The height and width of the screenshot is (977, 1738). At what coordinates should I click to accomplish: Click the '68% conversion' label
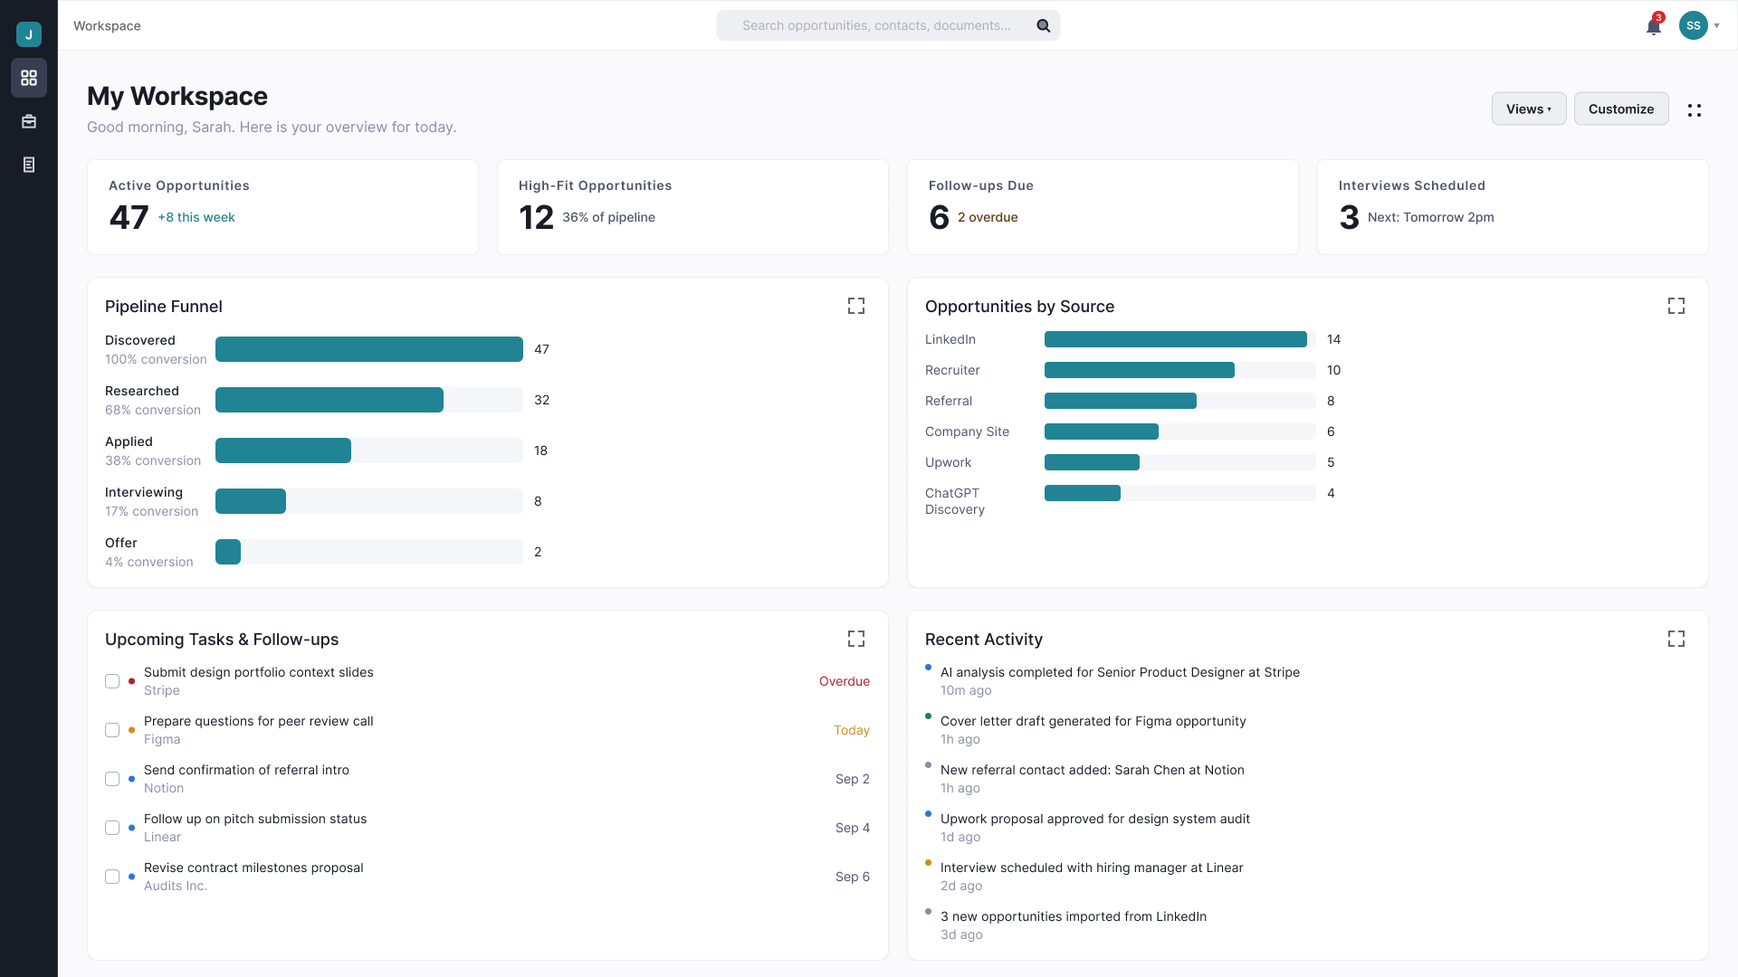(153, 410)
